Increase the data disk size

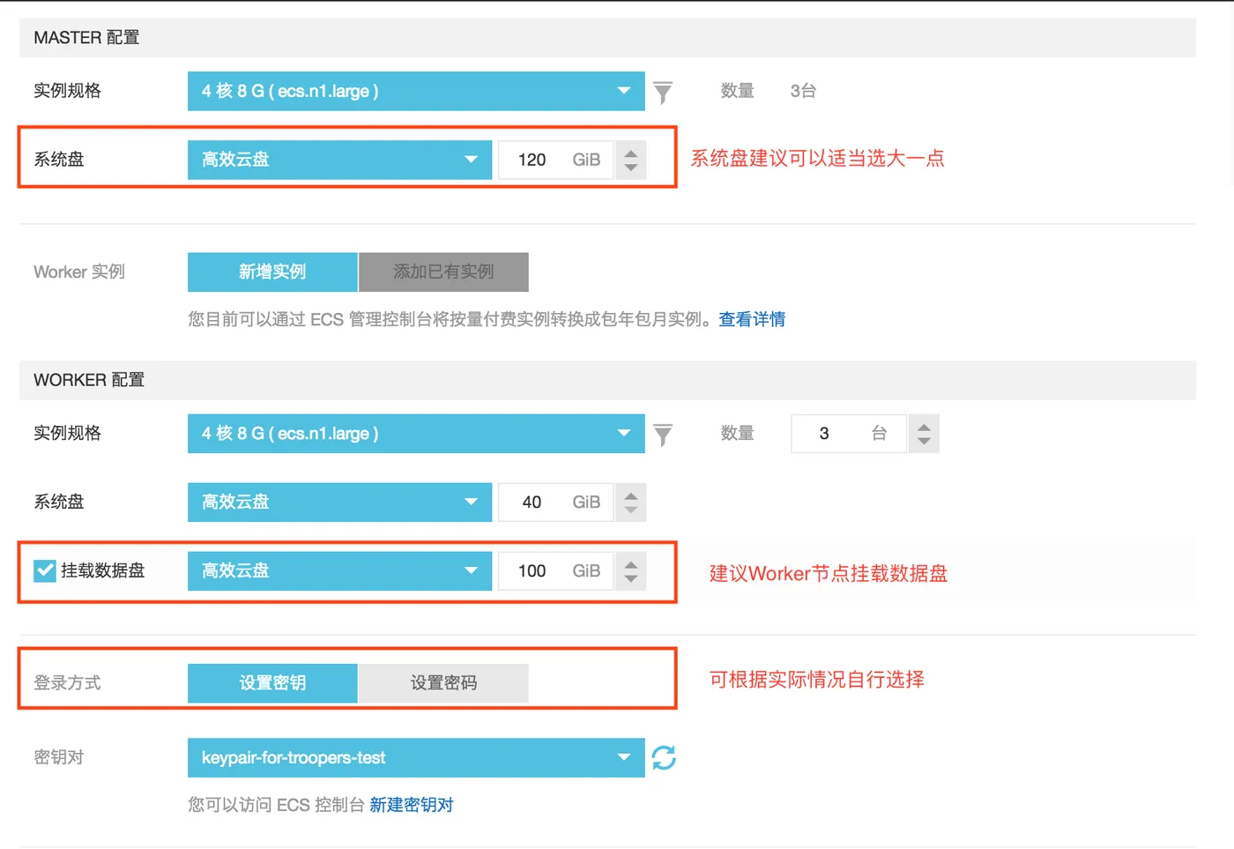pyautogui.click(x=631, y=564)
